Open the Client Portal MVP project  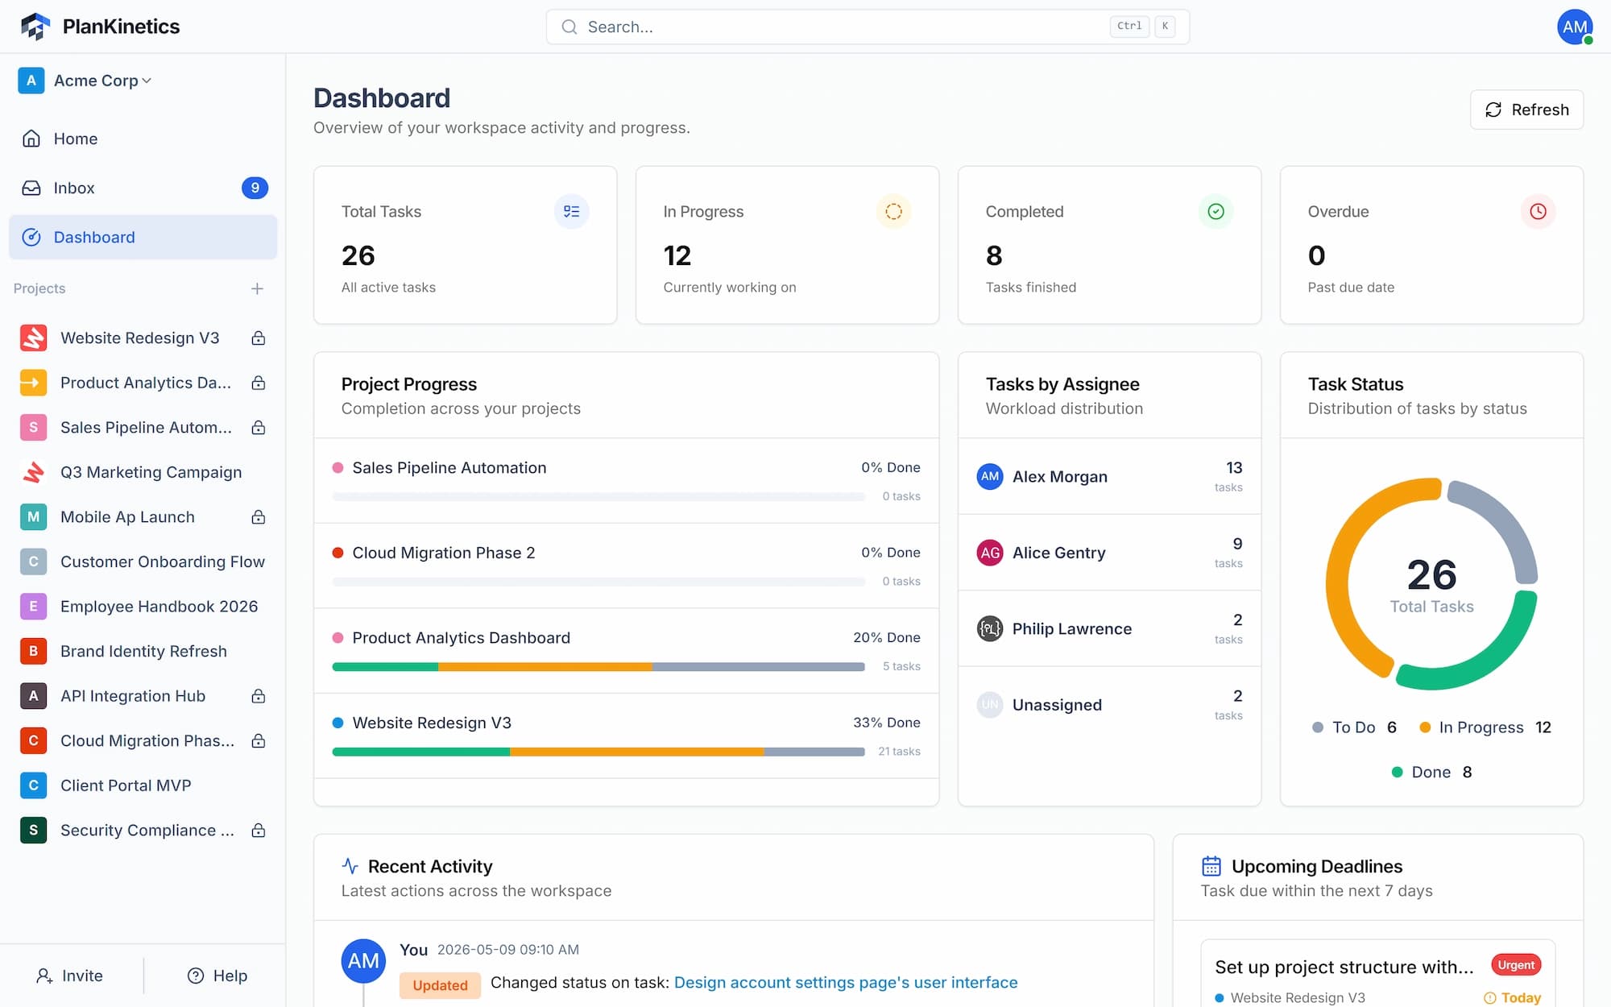[x=143, y=785]
